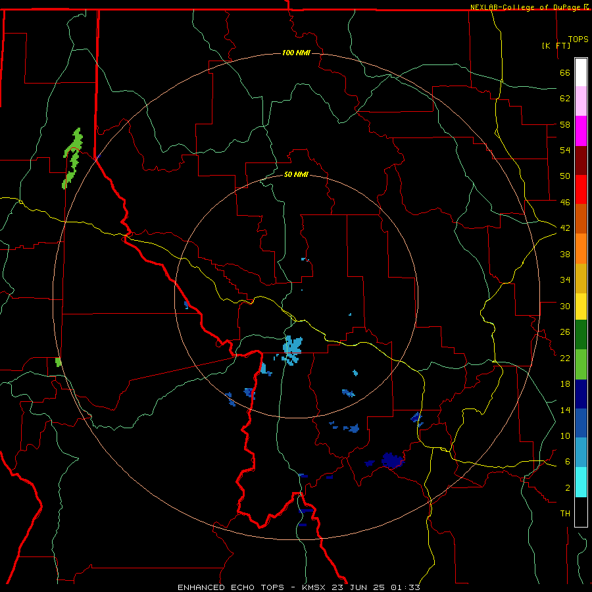Select the cyan legend swatch near 2
This screenshot has width=592, height=592.
[581, 482]
